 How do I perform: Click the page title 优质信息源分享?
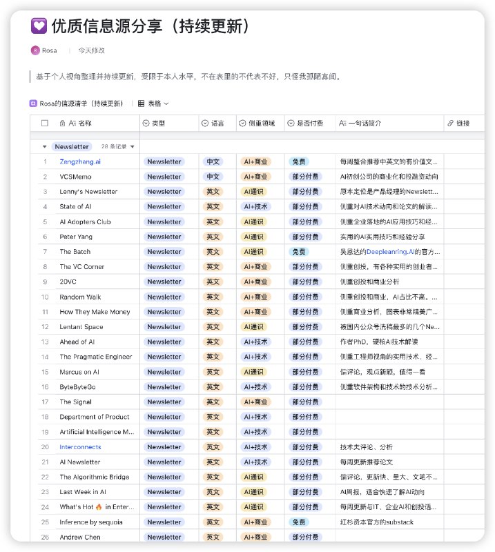tap(151, 26)
